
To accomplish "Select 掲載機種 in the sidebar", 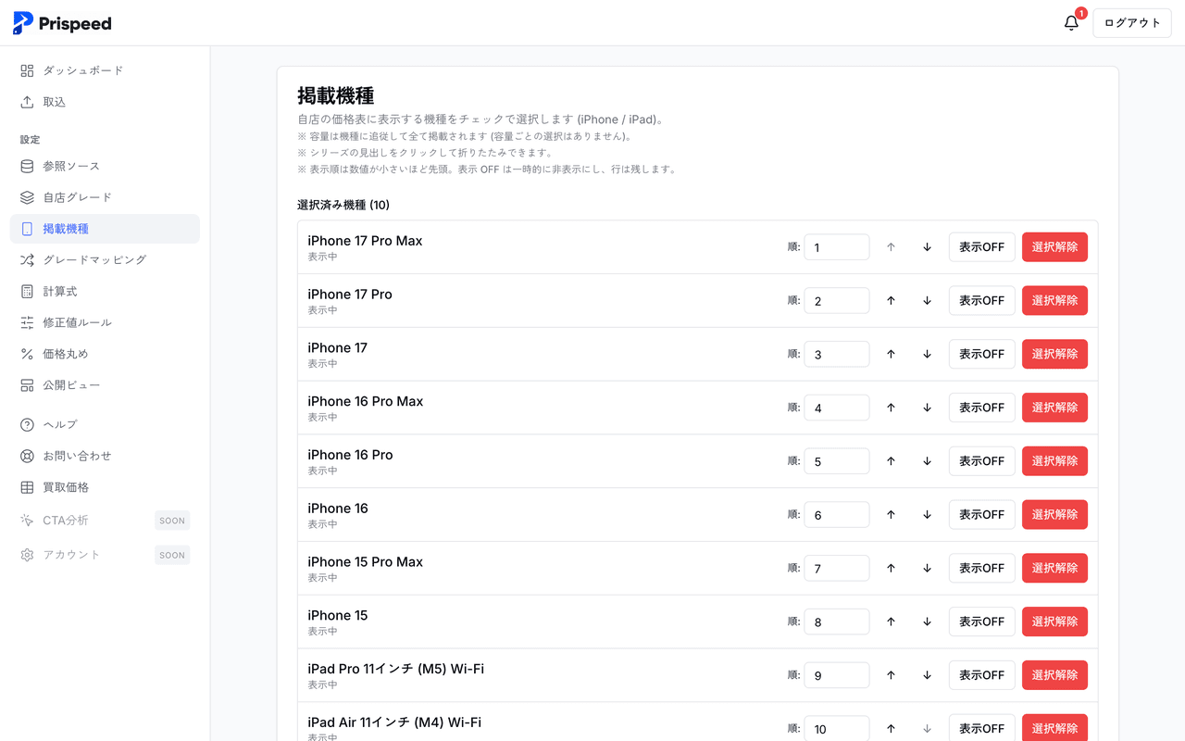I will click(105, 229).
